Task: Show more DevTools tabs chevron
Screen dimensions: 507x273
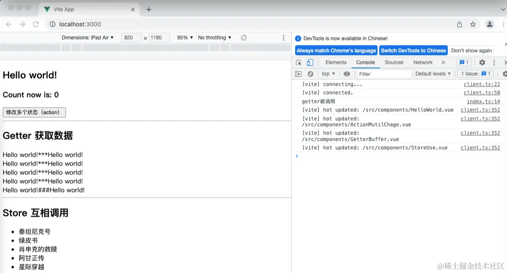Action: click(x=443, y=63)
